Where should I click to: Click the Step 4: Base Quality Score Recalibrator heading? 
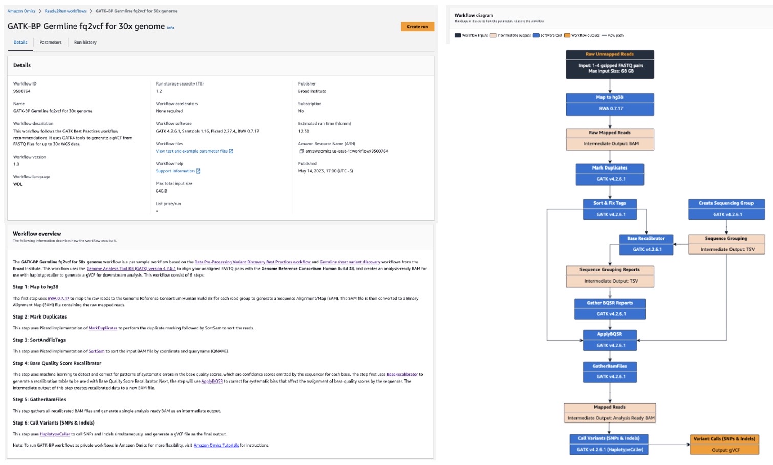tap(57, 363)
